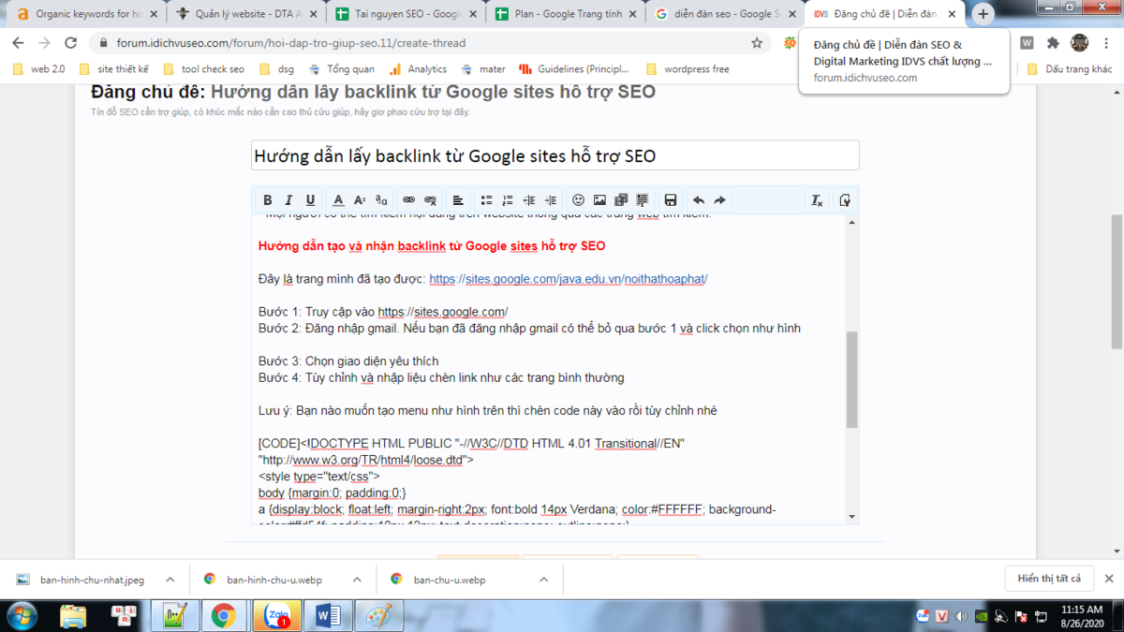Open the Analytics bookmark
This screenshot has height=632, width=1124.
point(418,69)
